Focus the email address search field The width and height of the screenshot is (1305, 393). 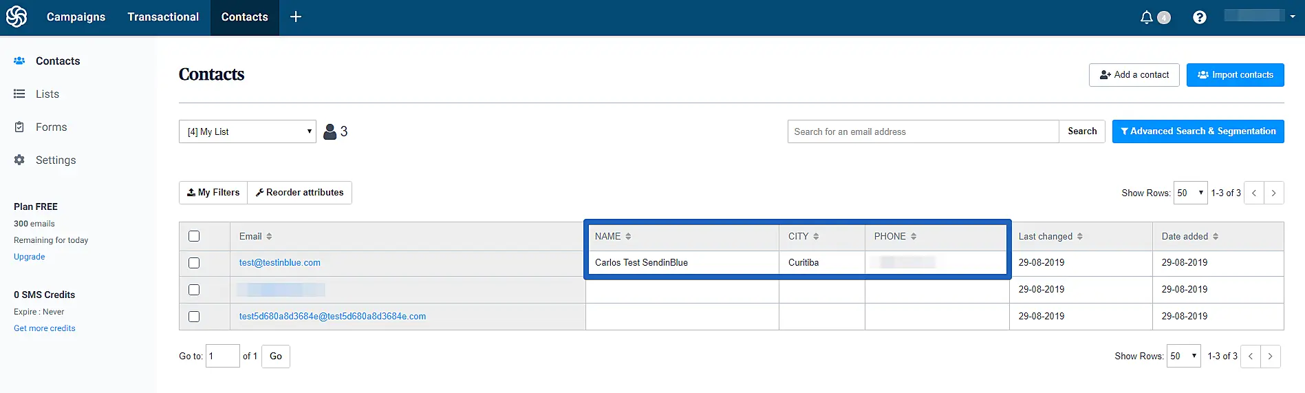pyautogui.click(x=923, y=131)
